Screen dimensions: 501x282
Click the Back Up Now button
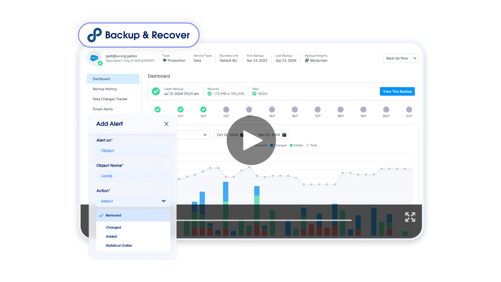[x=397, y=58]
